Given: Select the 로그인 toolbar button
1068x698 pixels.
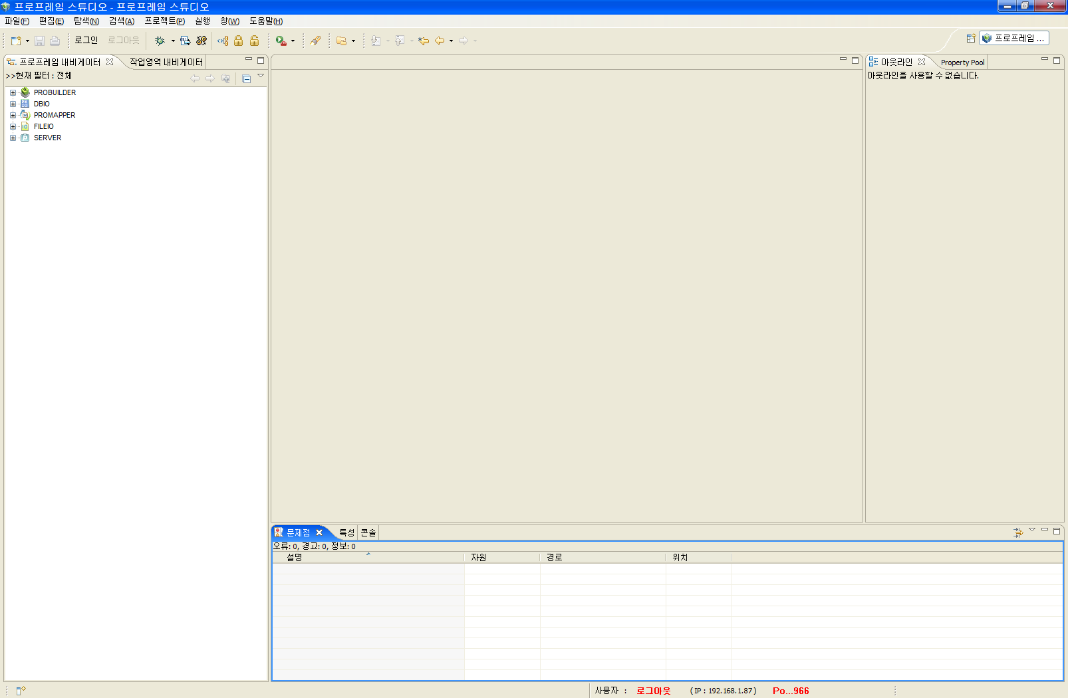Looking at the screenshot, I should click(x=86, y=41).
